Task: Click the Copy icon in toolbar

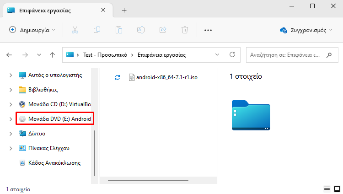Action: point(97,30)
